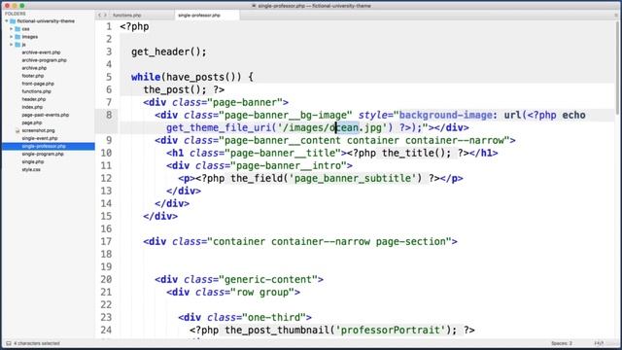Viewport: 622px width, 350px height.
Task: Open style.css in sidebar
Action: pyautogui.click(x=31, y=169)
